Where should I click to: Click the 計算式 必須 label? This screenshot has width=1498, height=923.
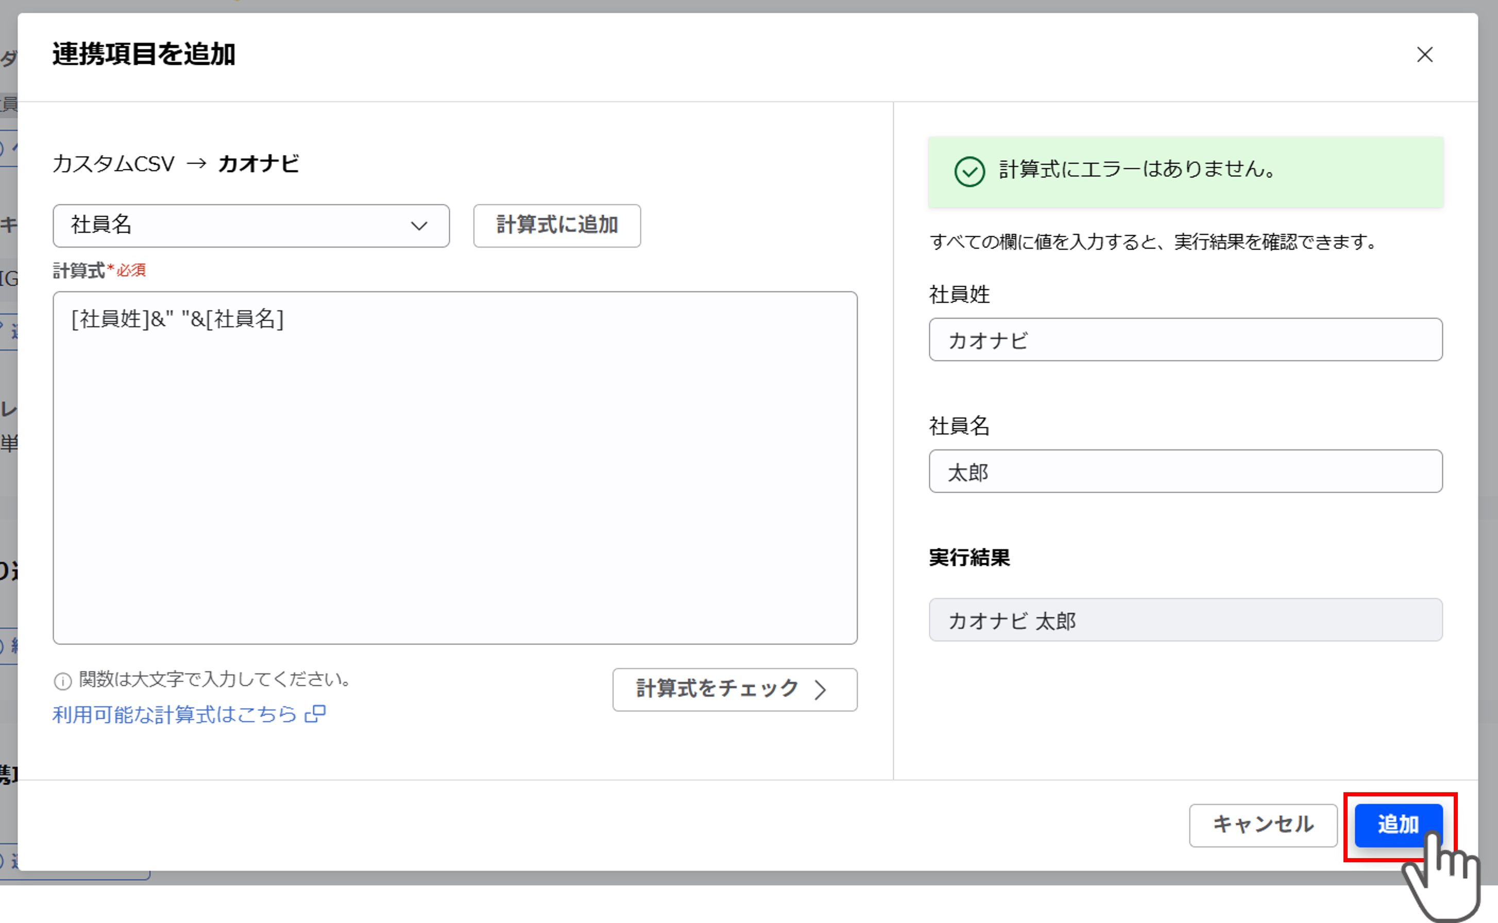[99, 270]
